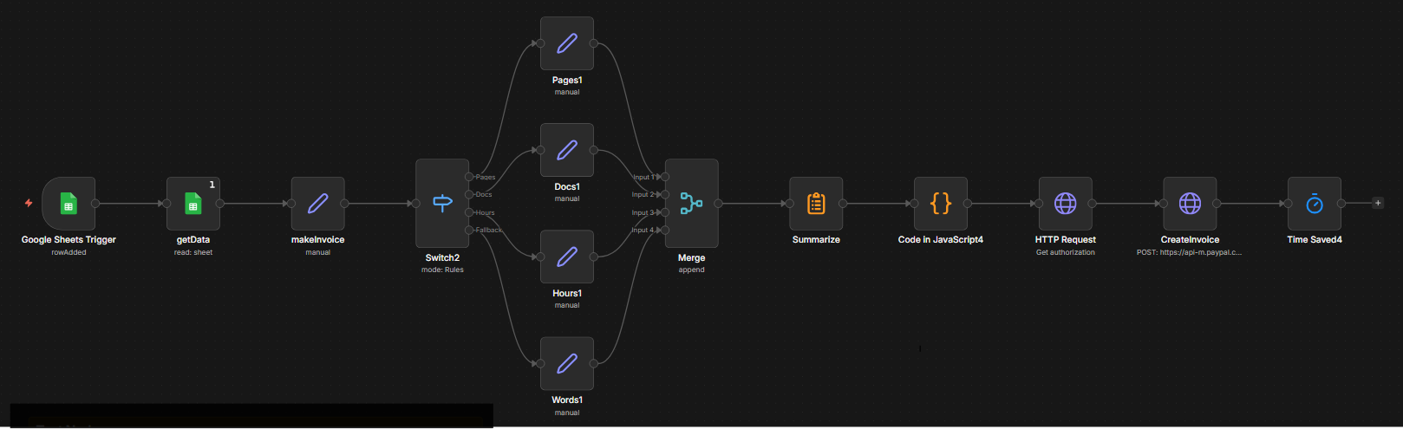Image resolution: width=1403 pixels, height=429 pixels.
Task: Open the HTTP Request globe node
Action: pyautogui.click(x=1065, y=204)
